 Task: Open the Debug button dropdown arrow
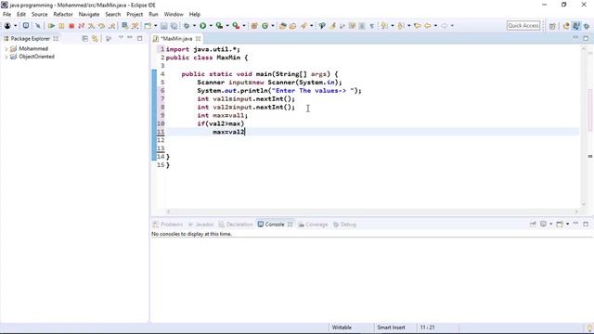coord(194,26)
